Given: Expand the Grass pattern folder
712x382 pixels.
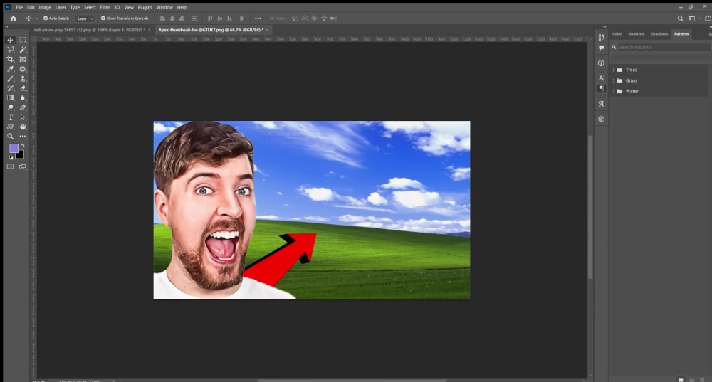Looking at the screenshot, I should 614,81.
